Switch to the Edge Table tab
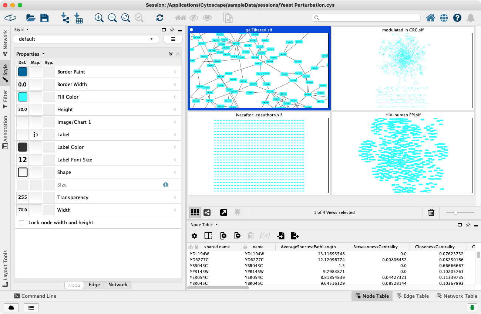 tap(413, 296)
